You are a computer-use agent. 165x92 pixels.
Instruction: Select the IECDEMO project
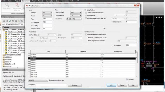pyautogui.click(x=7, y=60)
